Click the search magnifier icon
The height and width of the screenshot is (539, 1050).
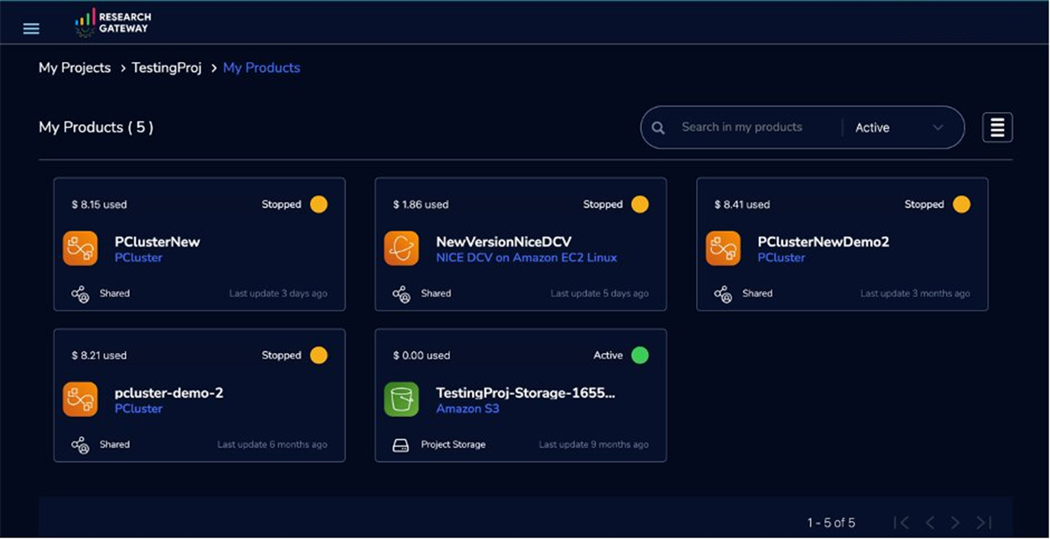pyautogui.click(x=658, y=127)
